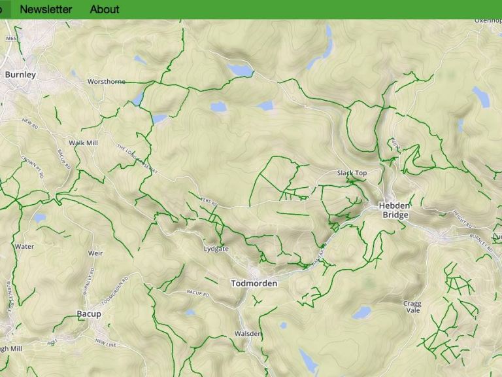The width and height of the screenshot is (502, 377).
Task: Click the Slack Top label
Action: click(x=352, y=173)
